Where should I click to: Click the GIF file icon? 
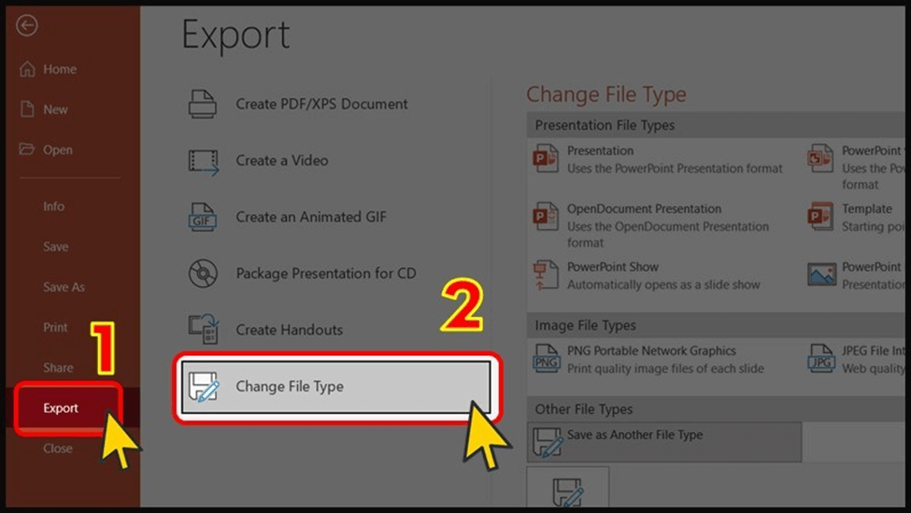point(202,217)
